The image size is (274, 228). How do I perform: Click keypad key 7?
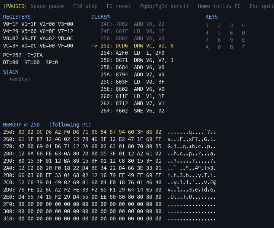tap(207, 40)
